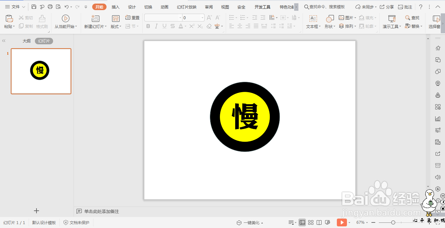Set center text alignment
Image resolution: width=445 pixels, height=228 pixels.
tap(240, 26)
